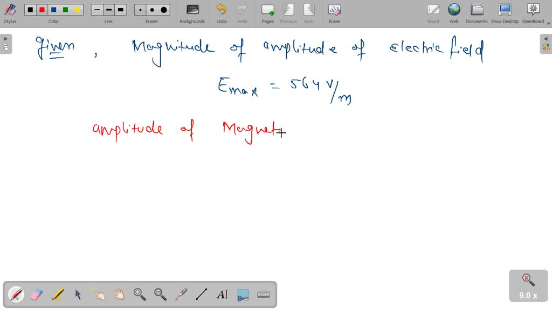This screenshot has height=310, width=552.
Task: Activate the hand scroll page tool
Action: coord(119,294)
